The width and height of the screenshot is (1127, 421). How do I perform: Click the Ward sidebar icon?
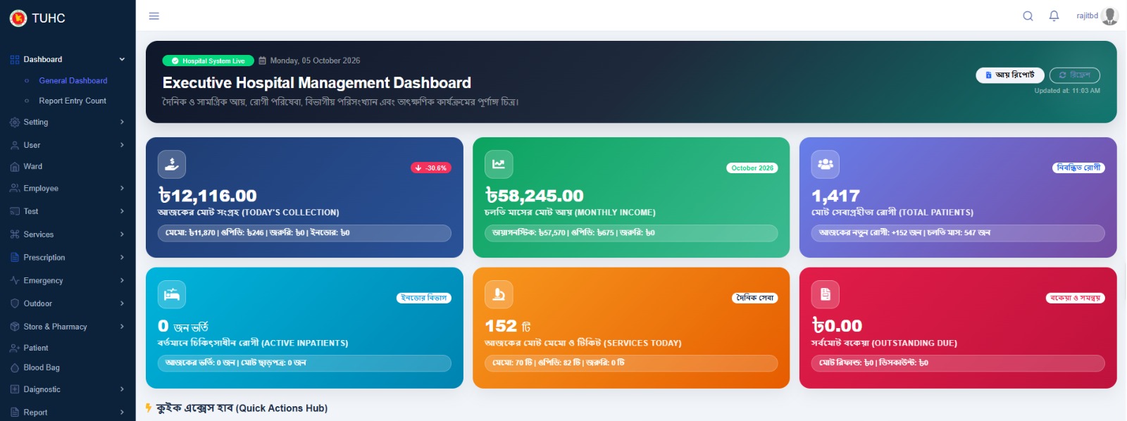tap(15, 167)
